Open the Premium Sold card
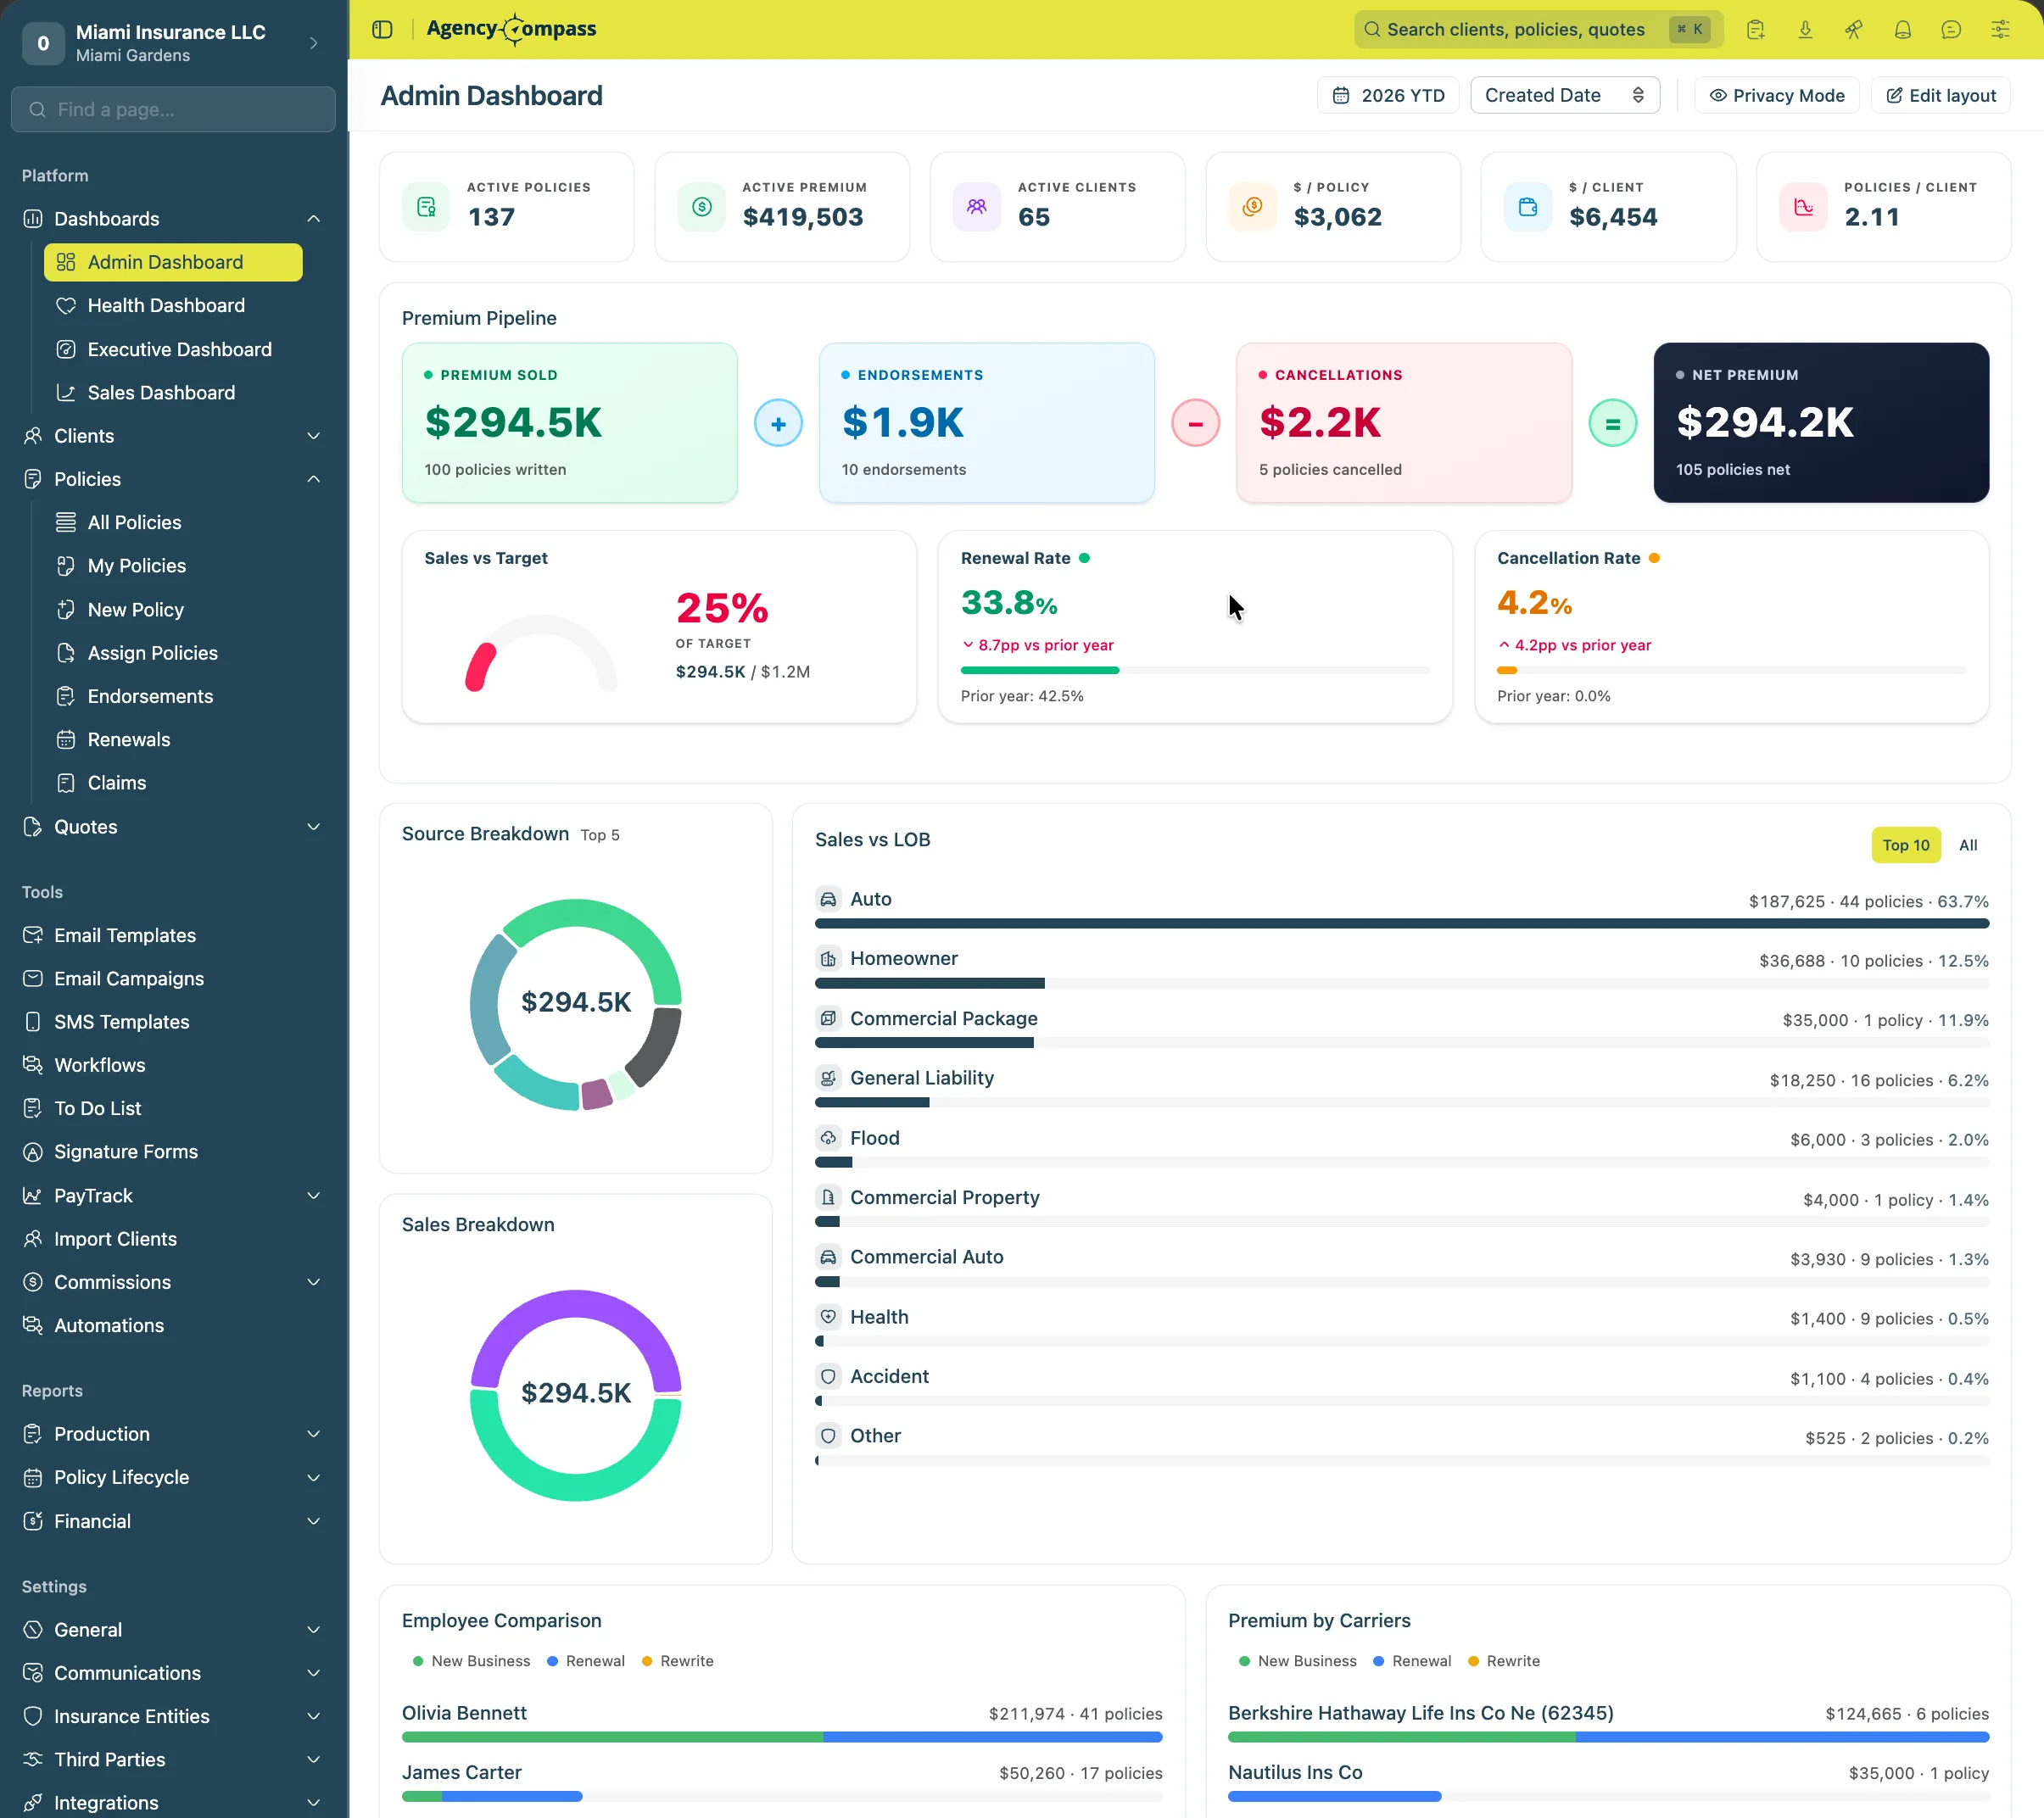Viewport: 2044px width, 1818px height. point(570,423)
